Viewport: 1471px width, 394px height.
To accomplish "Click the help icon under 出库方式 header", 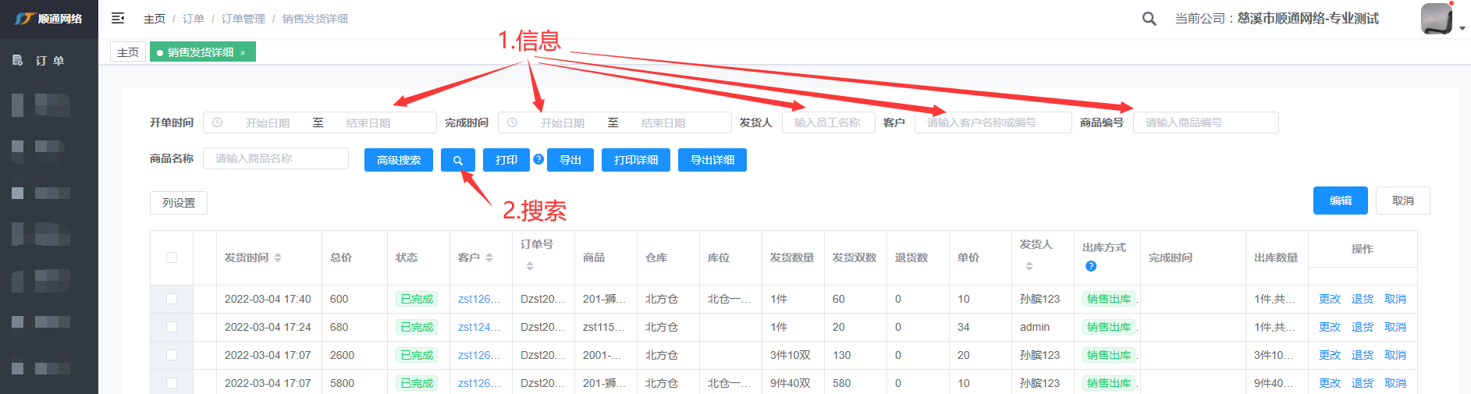I will pos(1091,266).
